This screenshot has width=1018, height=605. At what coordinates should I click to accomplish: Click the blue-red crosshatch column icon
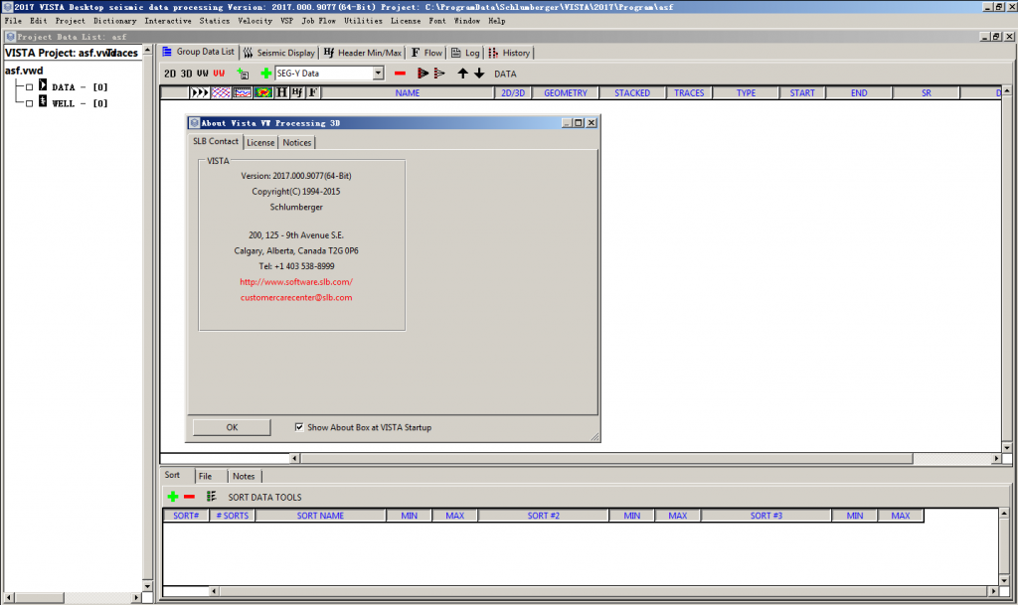pyautogui.click(x=221, y=92)
